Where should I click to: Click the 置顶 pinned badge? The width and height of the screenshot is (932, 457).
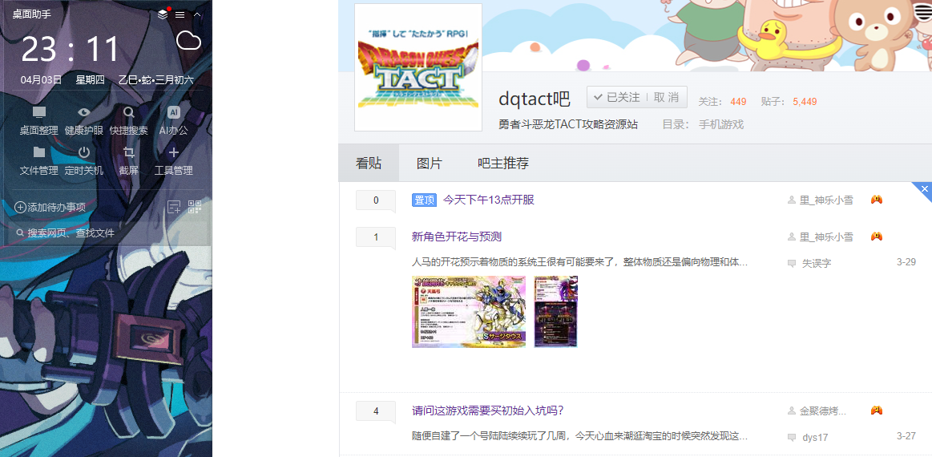coord(425,200)
